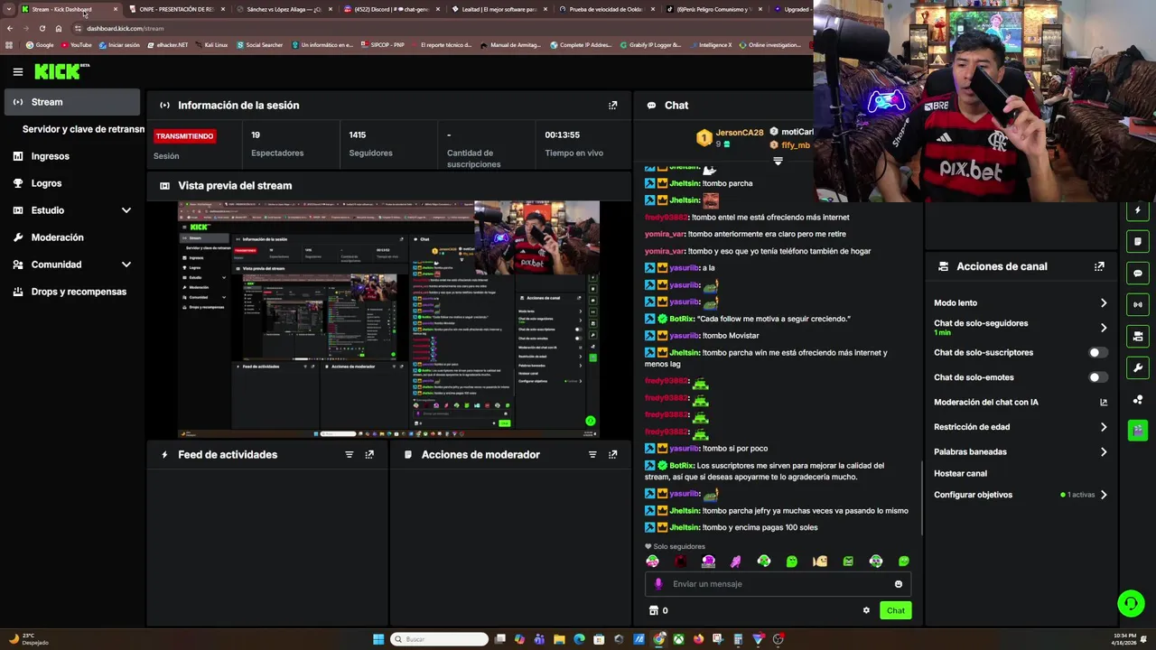Toggle Chat de solo-suscriptores
The image size is (1156, 650).
(x=1097, y=353)
